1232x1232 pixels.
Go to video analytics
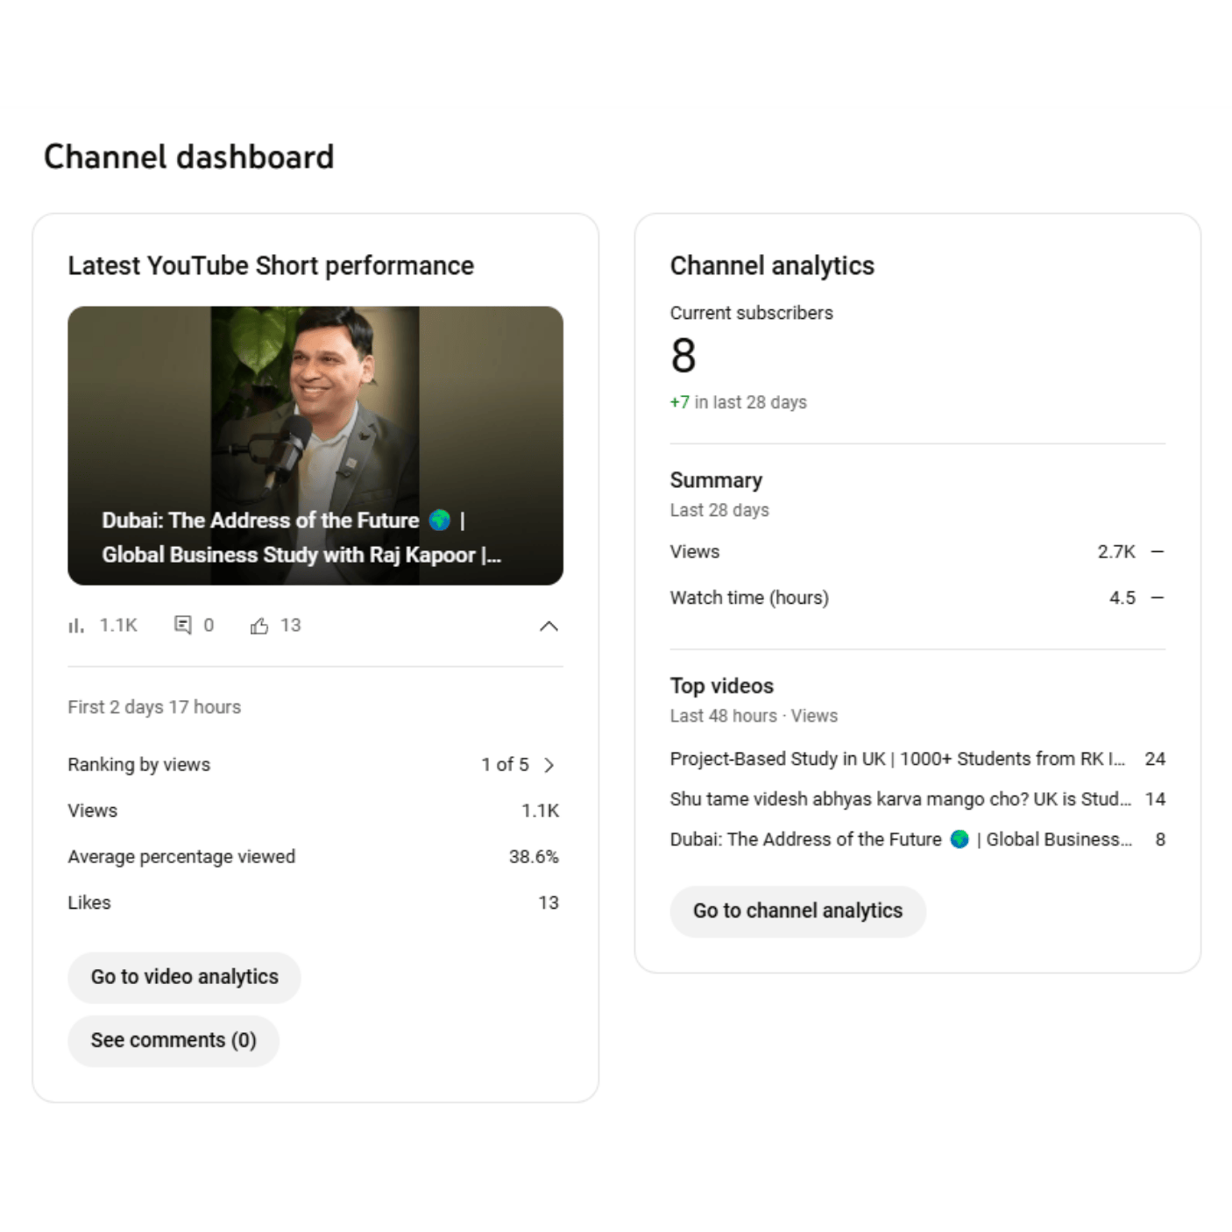point(184,977)
